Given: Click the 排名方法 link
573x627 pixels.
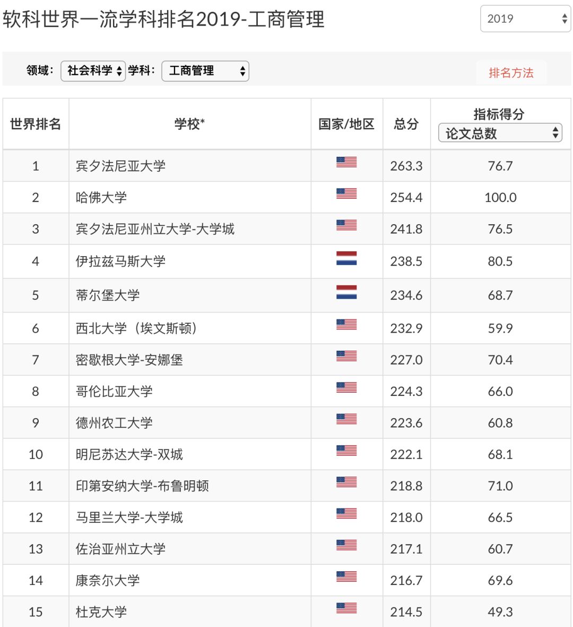Looking at the screenshot, I should click(x=510, y=73).
